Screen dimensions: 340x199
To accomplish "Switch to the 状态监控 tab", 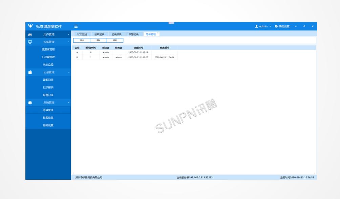I will [x=82, y=35].
